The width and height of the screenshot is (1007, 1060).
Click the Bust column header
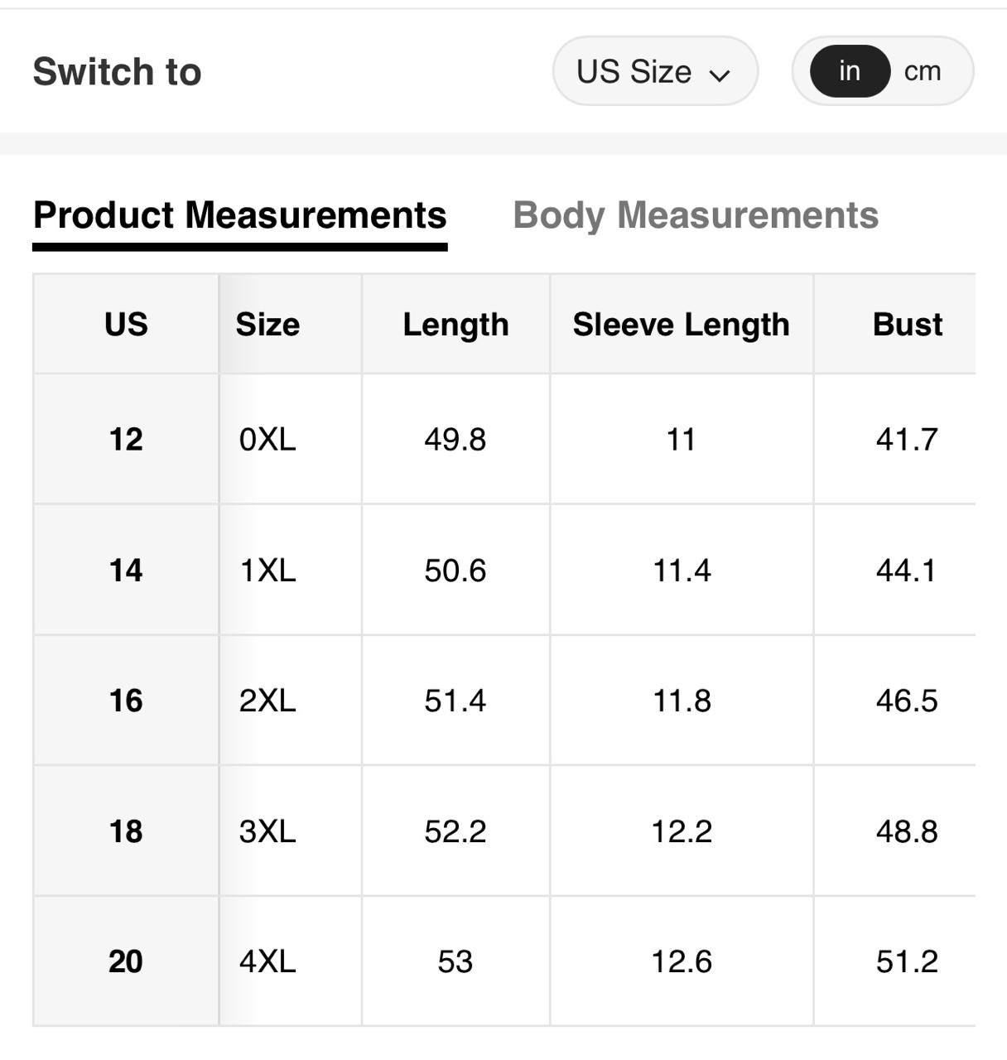coord(907,324)
